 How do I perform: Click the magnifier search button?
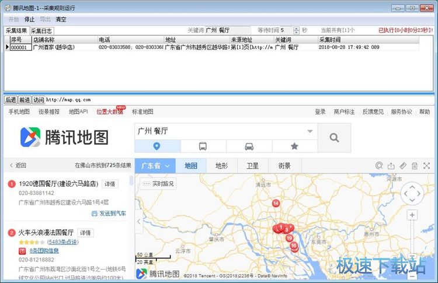pyautogui.click(x=334, y=138)
